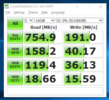
Task: Start the Seq Q32T1 test
Action: (15, 37)
